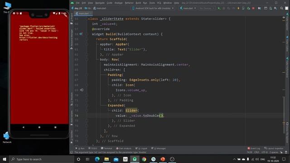The image size is (290, 163).
Task: Open the Favorites side tool window
Action: pos(72,137)
